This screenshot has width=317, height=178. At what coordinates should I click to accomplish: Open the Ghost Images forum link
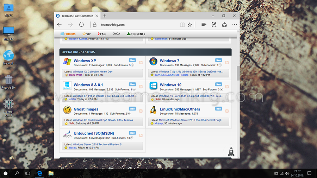click(x=86, y=109)
